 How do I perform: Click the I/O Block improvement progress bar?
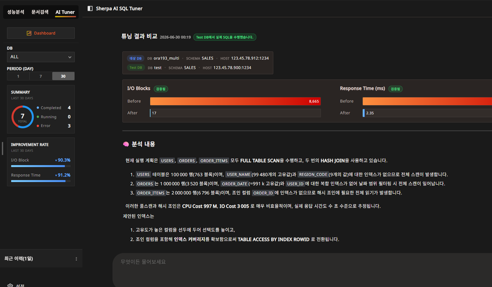click(x=41, y=166)
